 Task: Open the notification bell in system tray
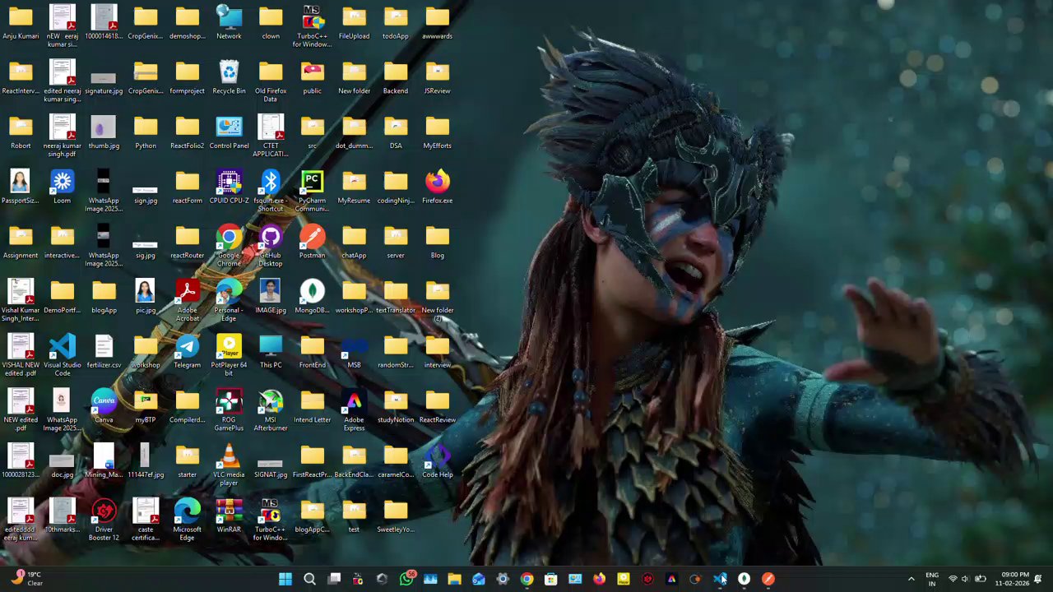pos(1038,579)
